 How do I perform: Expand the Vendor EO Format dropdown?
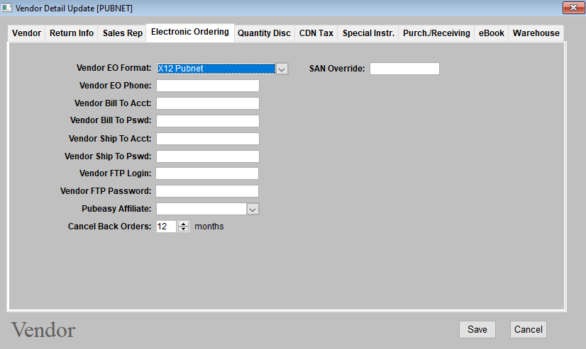[282, 69]
